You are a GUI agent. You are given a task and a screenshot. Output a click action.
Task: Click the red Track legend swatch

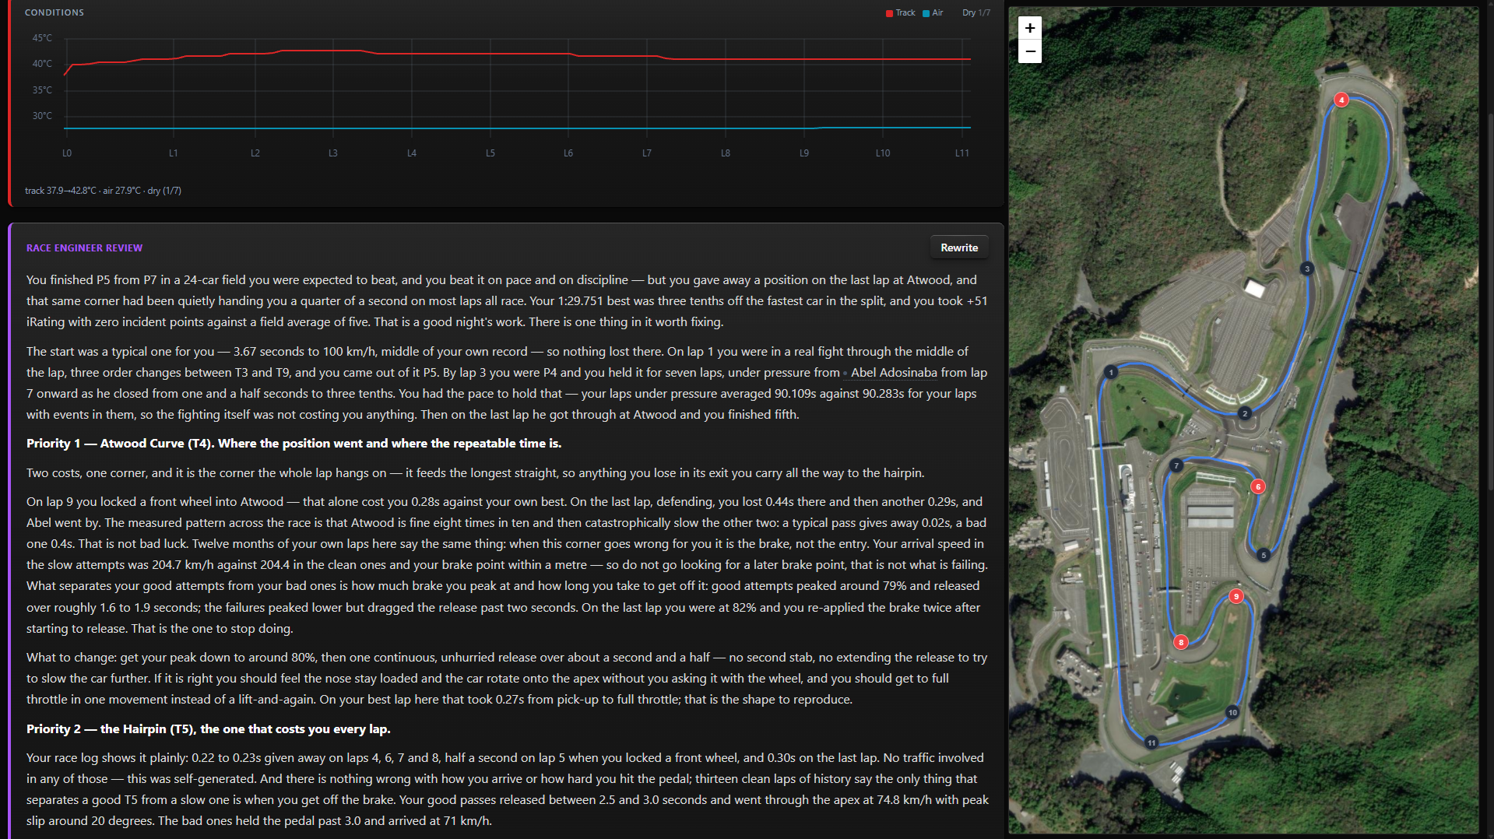(x=889, y=13)
